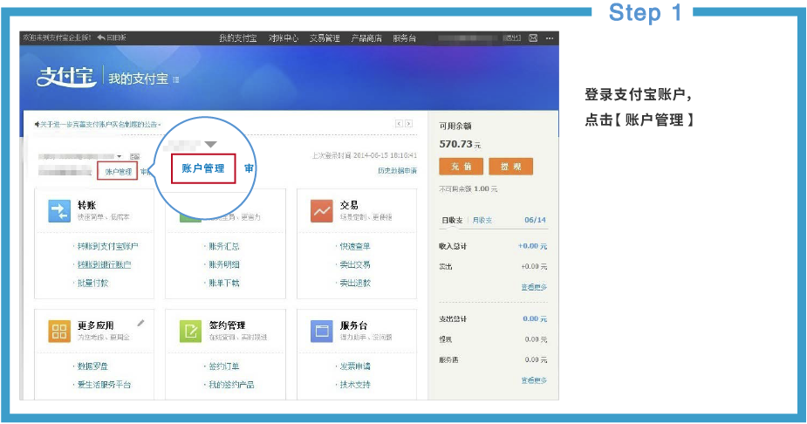Open 对账中心 in top navigation
This screenshot has width=807, height=424.
pyautogui.click(x=283, y=38)
